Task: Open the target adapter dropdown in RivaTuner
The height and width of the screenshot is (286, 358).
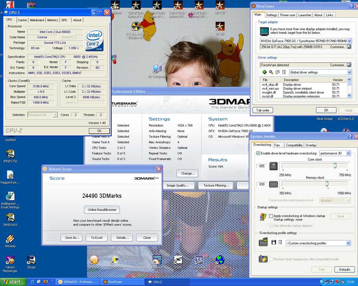Action: coord(349,41)
